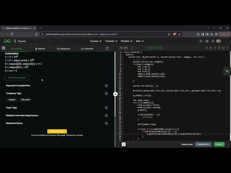Open the tab search chevron in title bar
This screenshot has width=231, height=173.
click(208, 28)
